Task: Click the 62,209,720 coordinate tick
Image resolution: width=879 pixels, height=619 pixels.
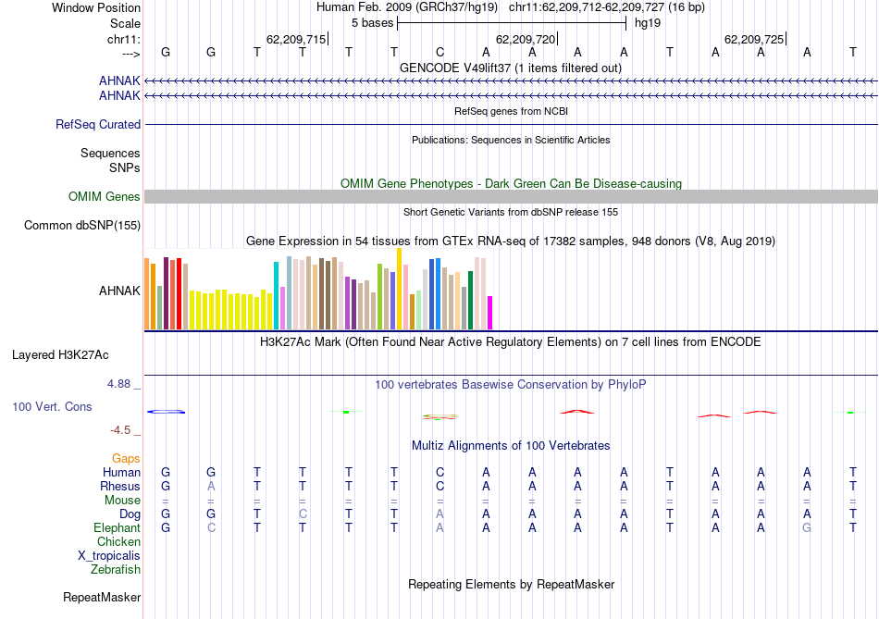Action: (x=526, y=39)
